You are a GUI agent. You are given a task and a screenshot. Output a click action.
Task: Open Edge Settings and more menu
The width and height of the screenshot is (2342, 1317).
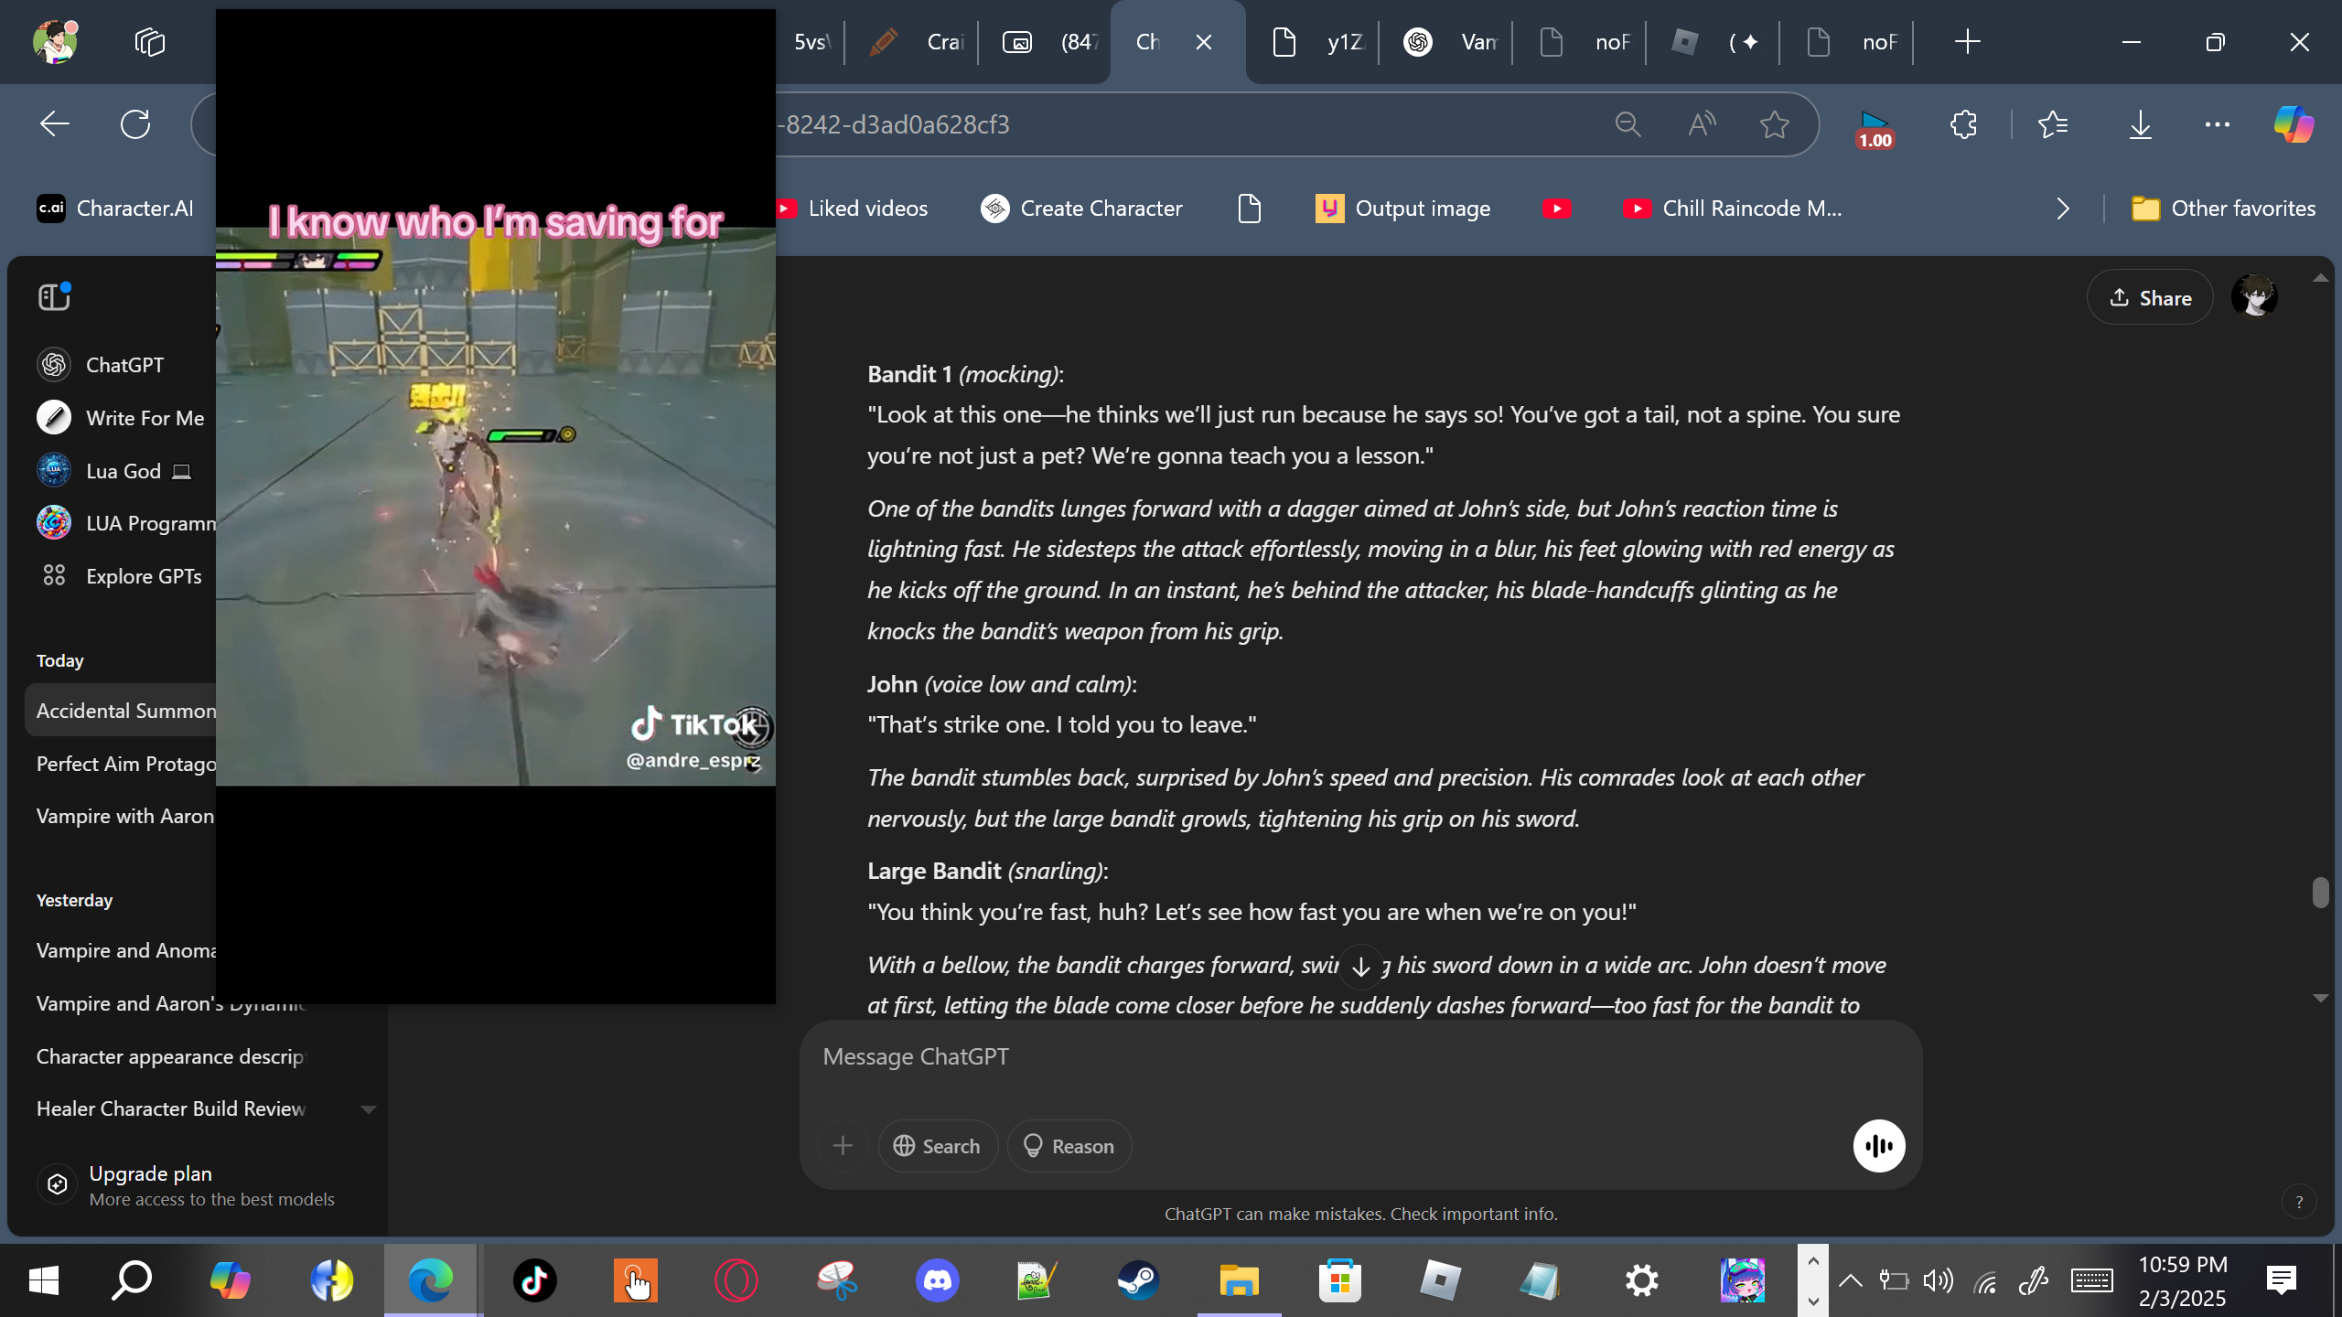tap(2218, 124)
